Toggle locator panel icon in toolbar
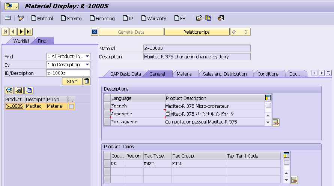The width and height of the screenshot is (334, 186). point(8,18)
